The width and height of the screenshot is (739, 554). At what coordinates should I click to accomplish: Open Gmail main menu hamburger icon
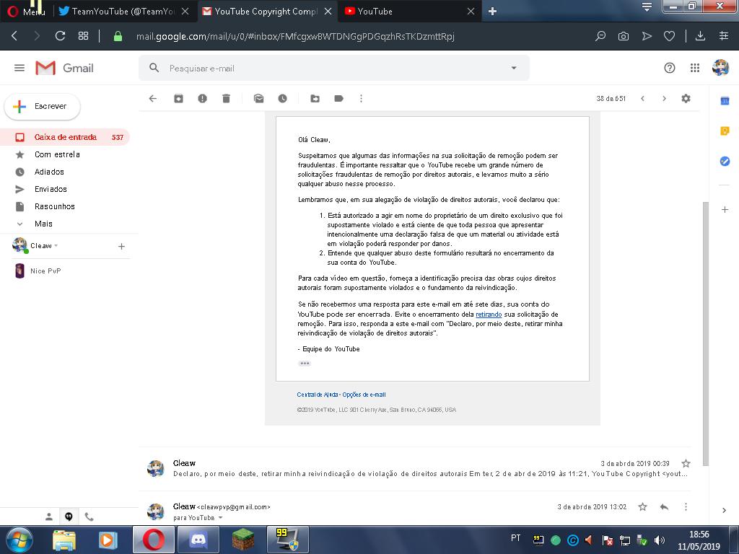pos(19,68)
